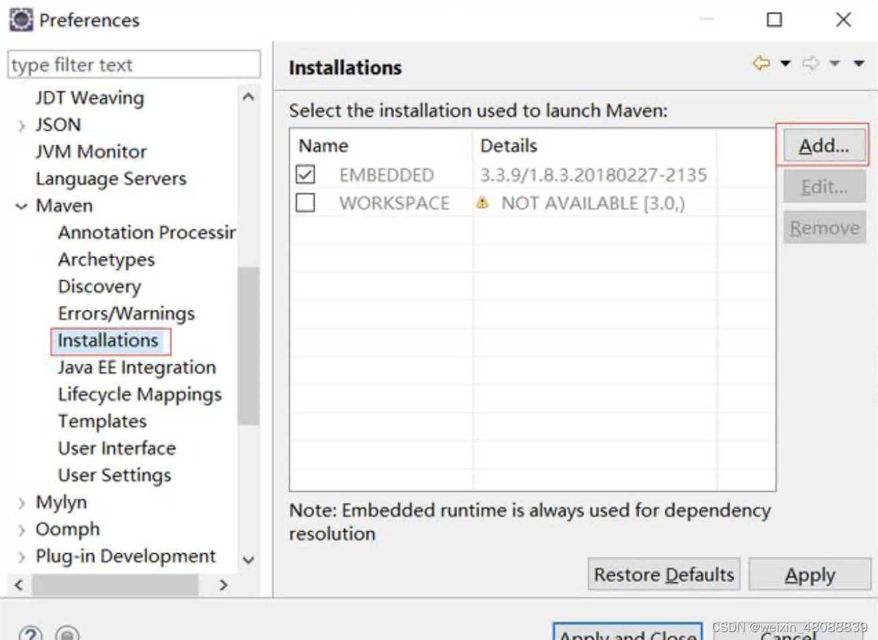878x640 pixels.
Task: Click Apply and Close button
Action: click(x=628, y=632)
